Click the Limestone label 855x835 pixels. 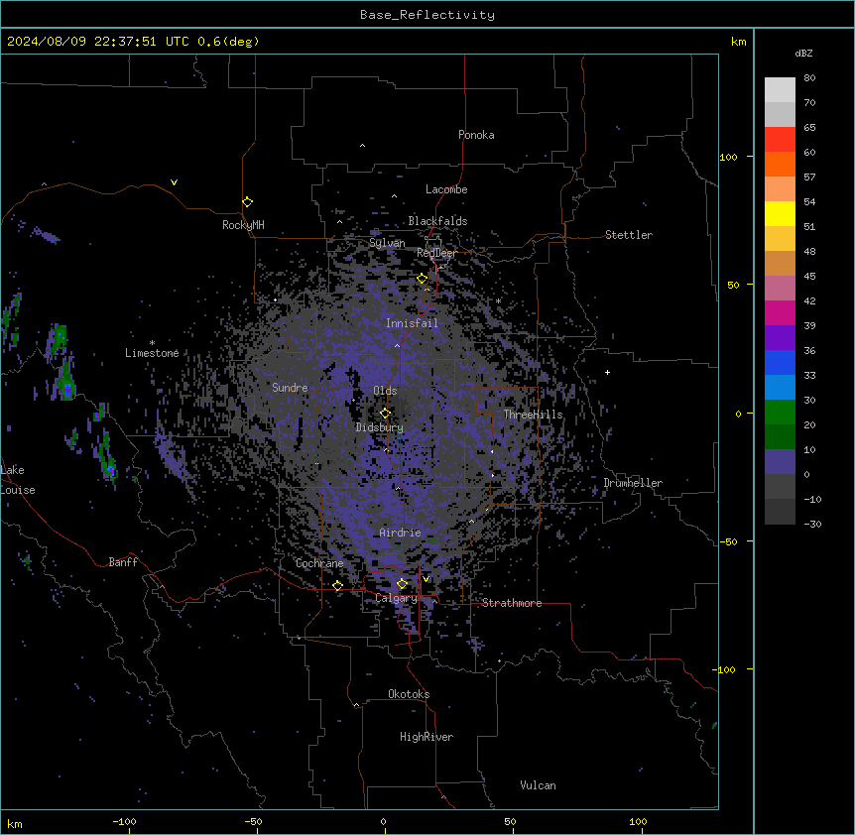[x=152, y=353]
